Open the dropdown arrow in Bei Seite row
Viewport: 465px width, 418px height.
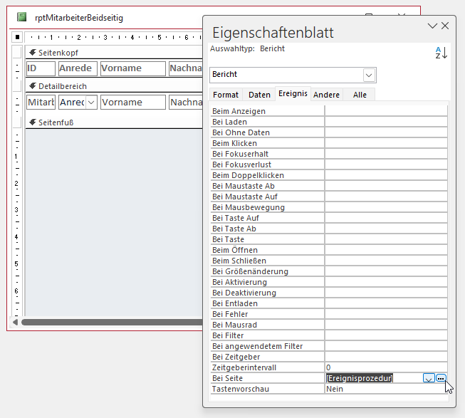point(429,378)
